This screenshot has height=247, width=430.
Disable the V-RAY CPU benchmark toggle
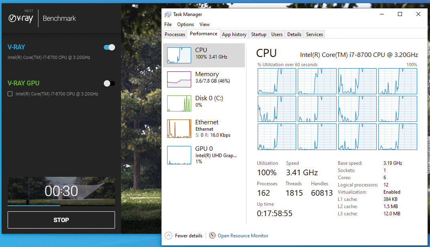(x=109, y=47)
